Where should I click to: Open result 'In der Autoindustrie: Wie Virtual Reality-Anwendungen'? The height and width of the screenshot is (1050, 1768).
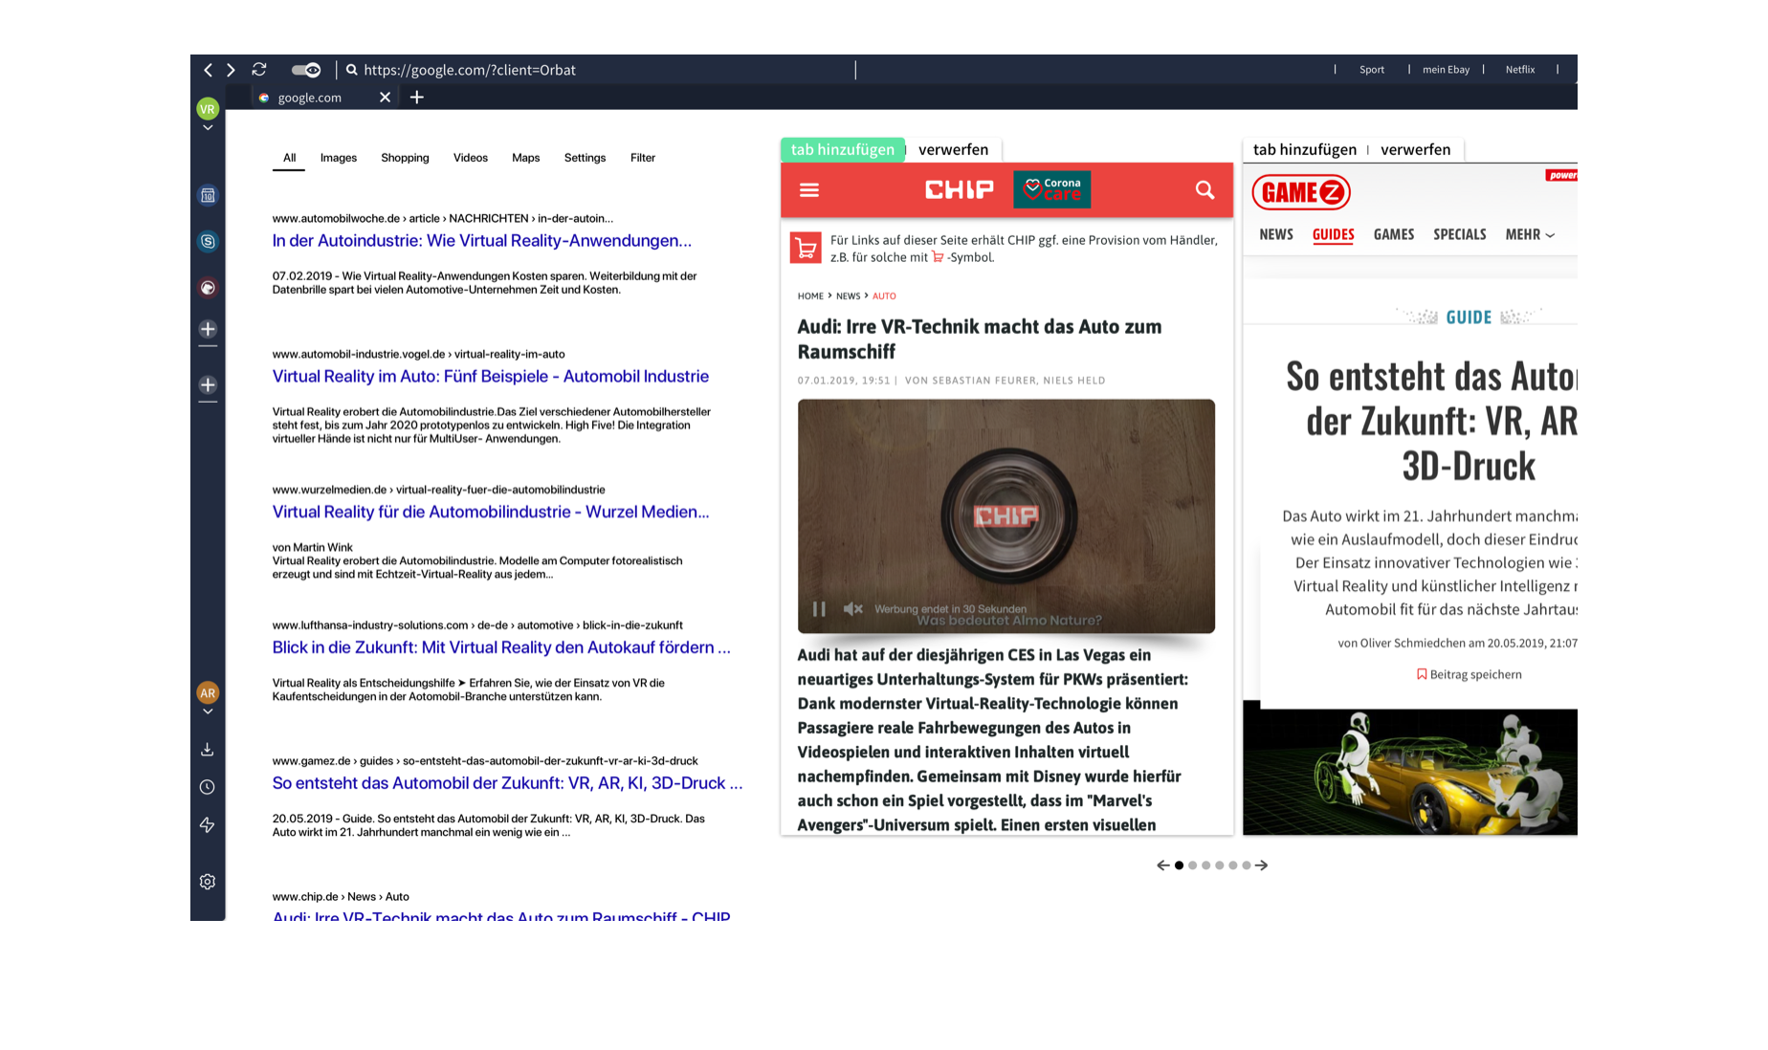point(481,241)
